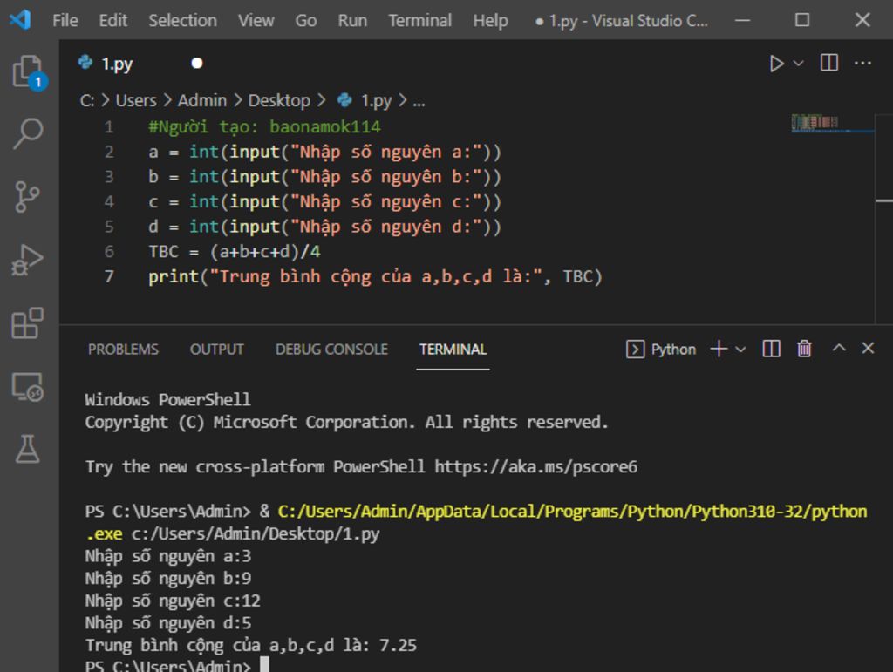Split the editor to the right
Screen dimensions: 893x672
click(828, 63)
